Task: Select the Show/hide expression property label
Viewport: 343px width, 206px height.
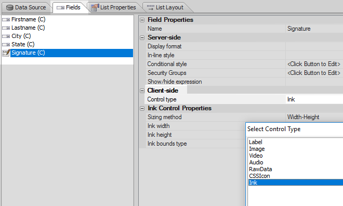Action: [x=175, y=82]
